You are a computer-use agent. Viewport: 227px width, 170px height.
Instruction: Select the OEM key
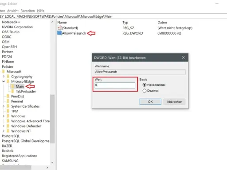[6, 42]
